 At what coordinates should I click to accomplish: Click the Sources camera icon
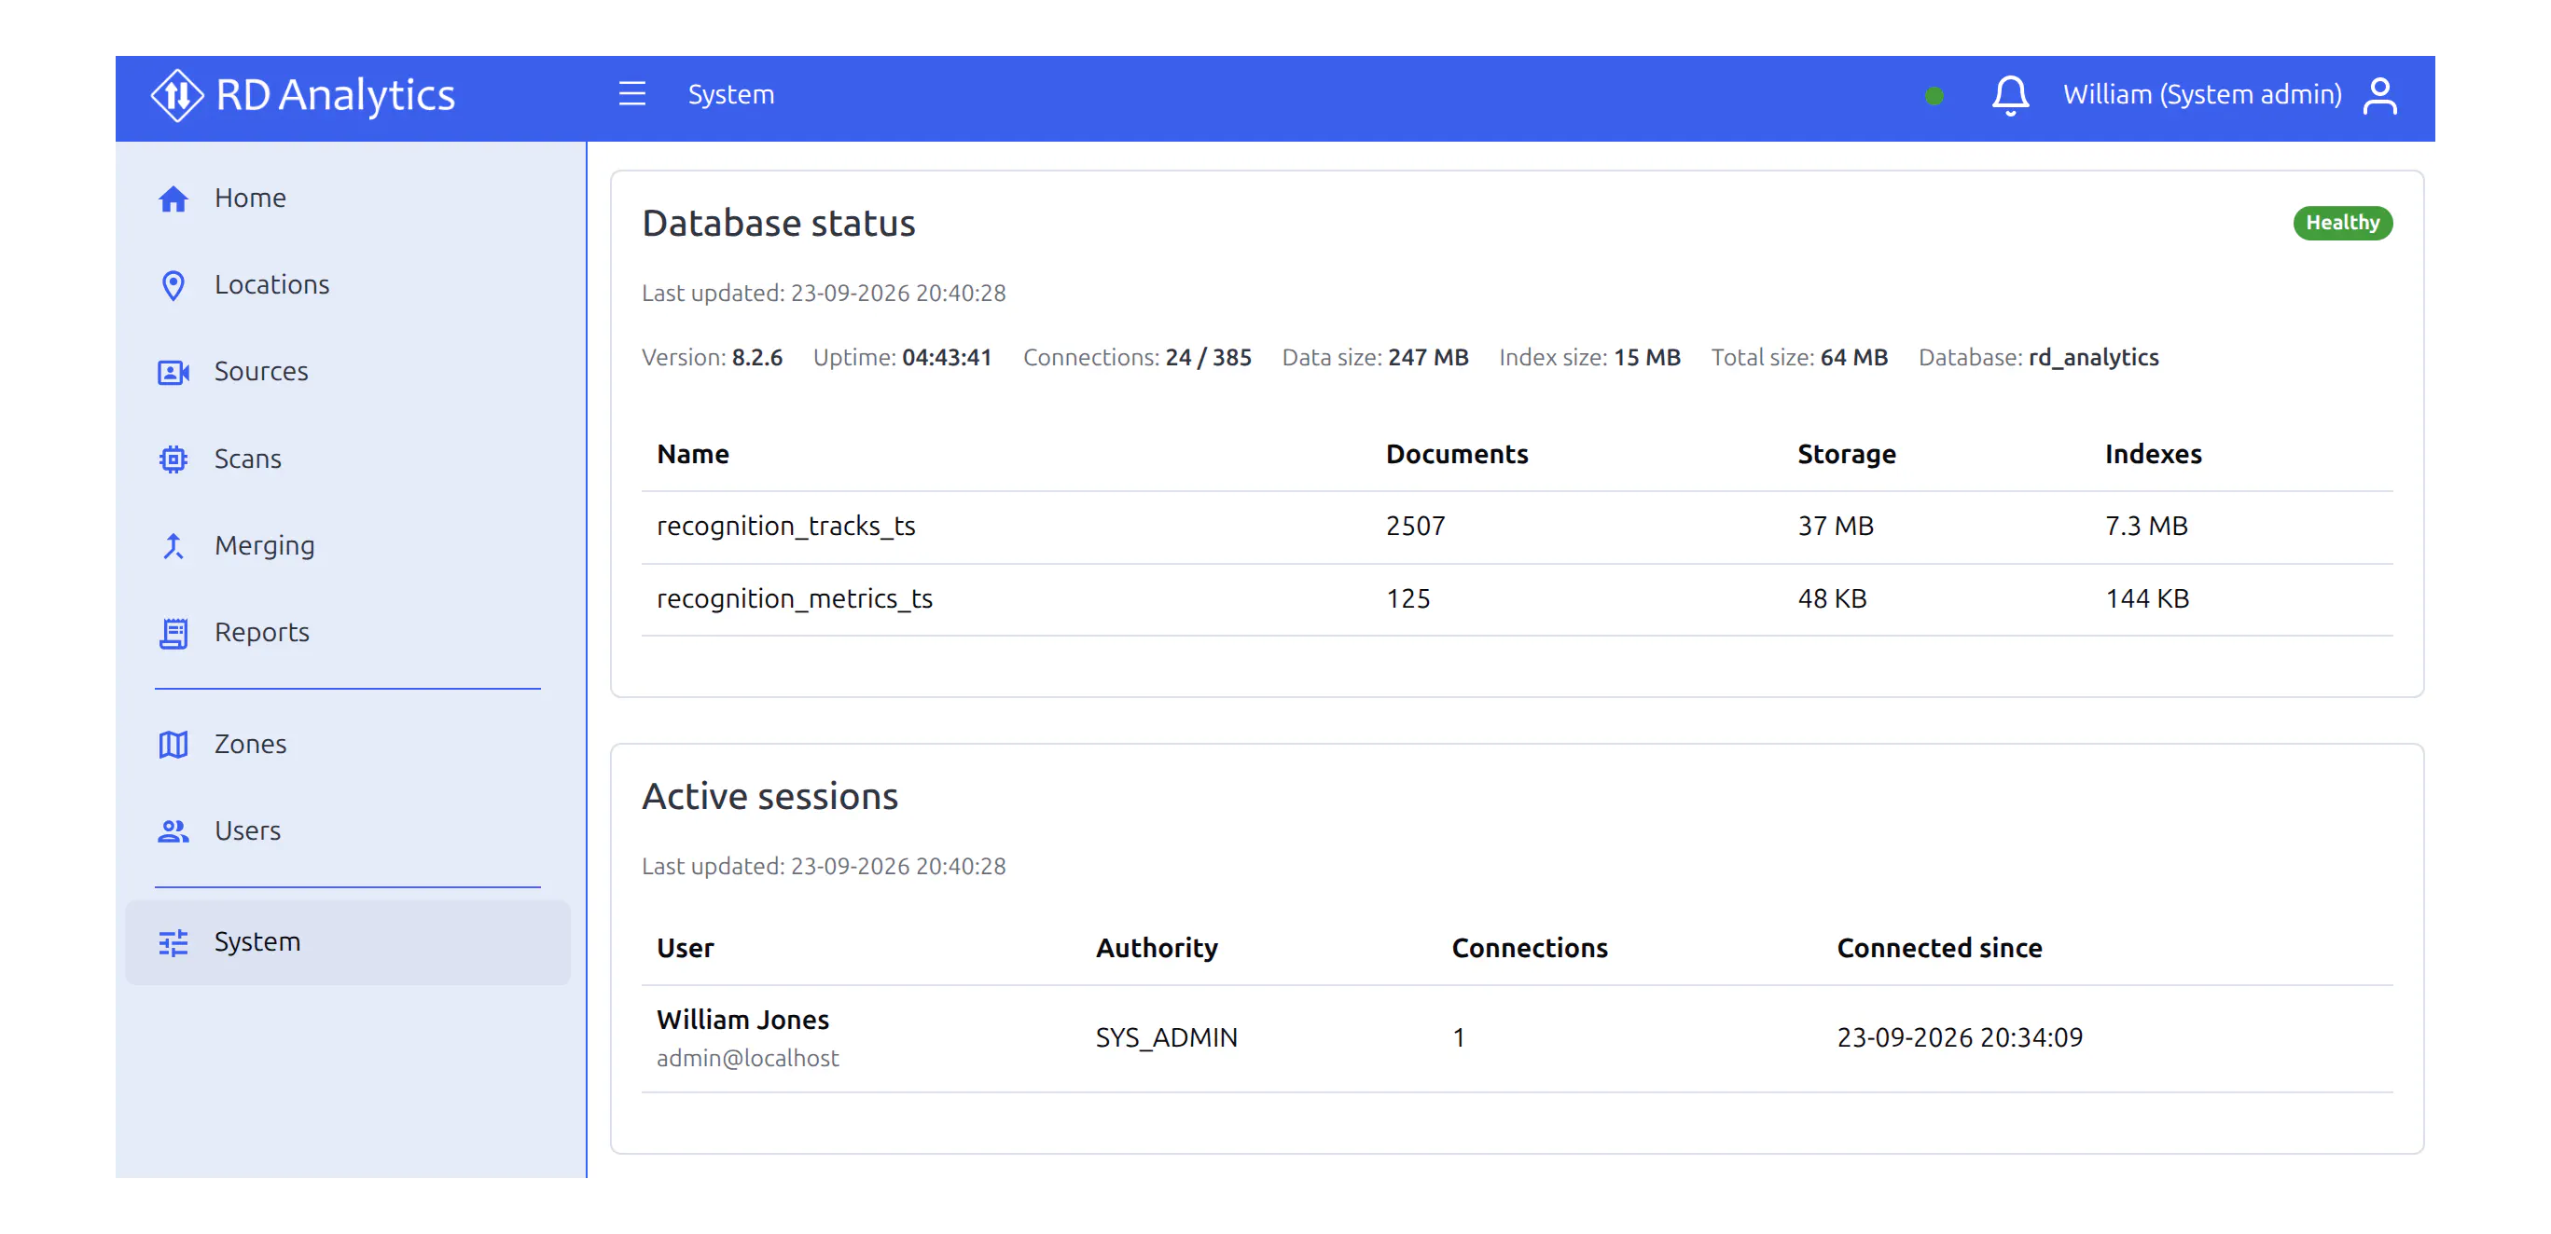(x=173, y=372)
